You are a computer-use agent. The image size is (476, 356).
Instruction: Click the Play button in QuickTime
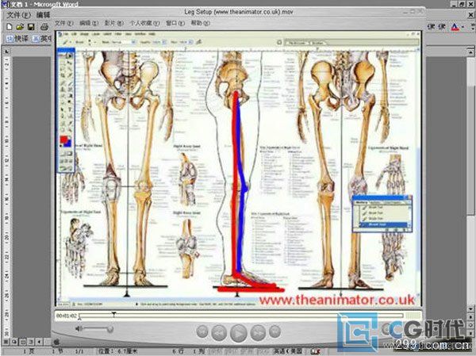pos(239,333)
